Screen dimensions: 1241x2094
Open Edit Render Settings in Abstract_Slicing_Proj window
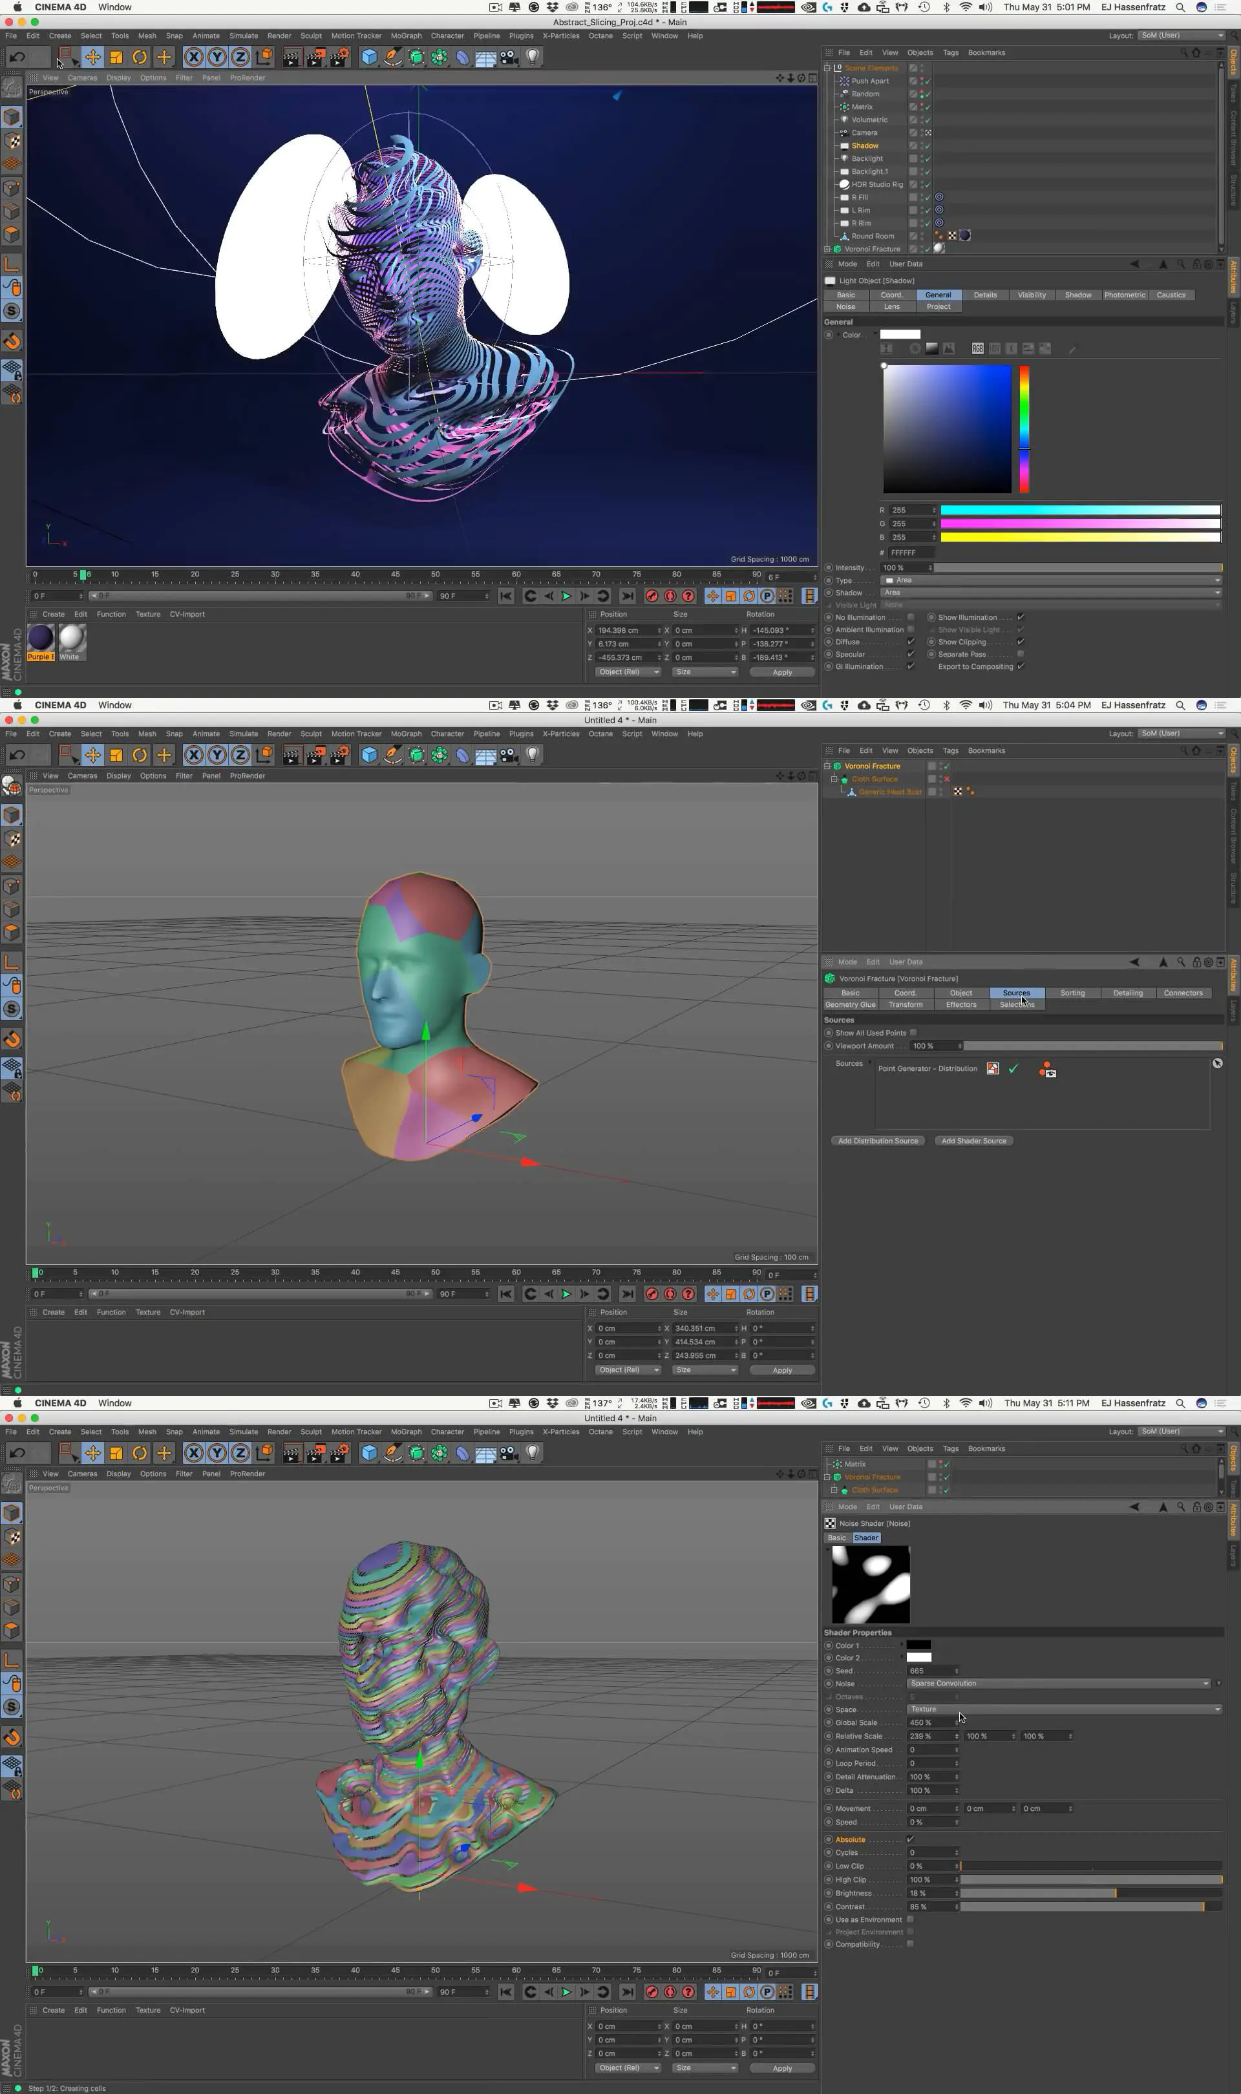pyautogui.click(x=339, y=57)
